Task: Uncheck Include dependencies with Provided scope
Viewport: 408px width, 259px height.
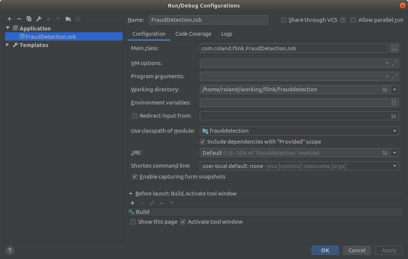Action: click(x=202, y=142)
